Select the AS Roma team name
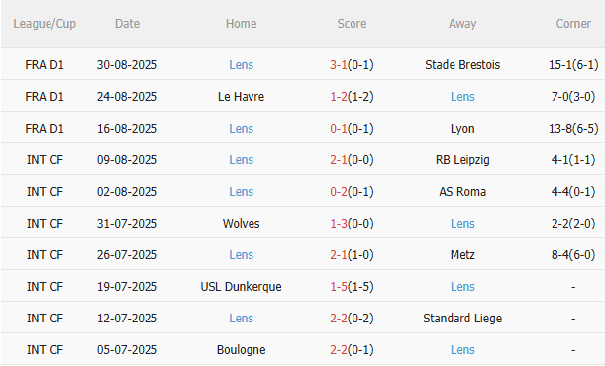The width and height of the screenshot is (605, 366). pyautogui.click(x=462, y=192)
